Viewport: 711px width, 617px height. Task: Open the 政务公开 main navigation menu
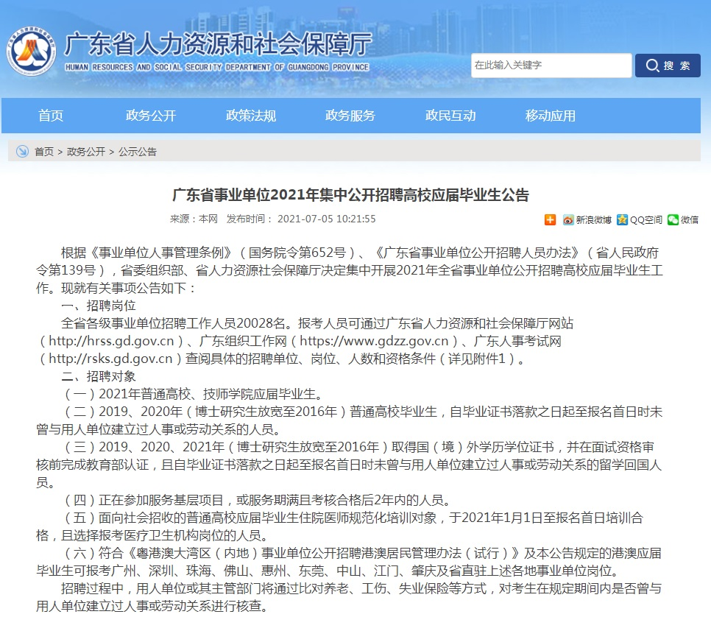click(x=151, y=116)
